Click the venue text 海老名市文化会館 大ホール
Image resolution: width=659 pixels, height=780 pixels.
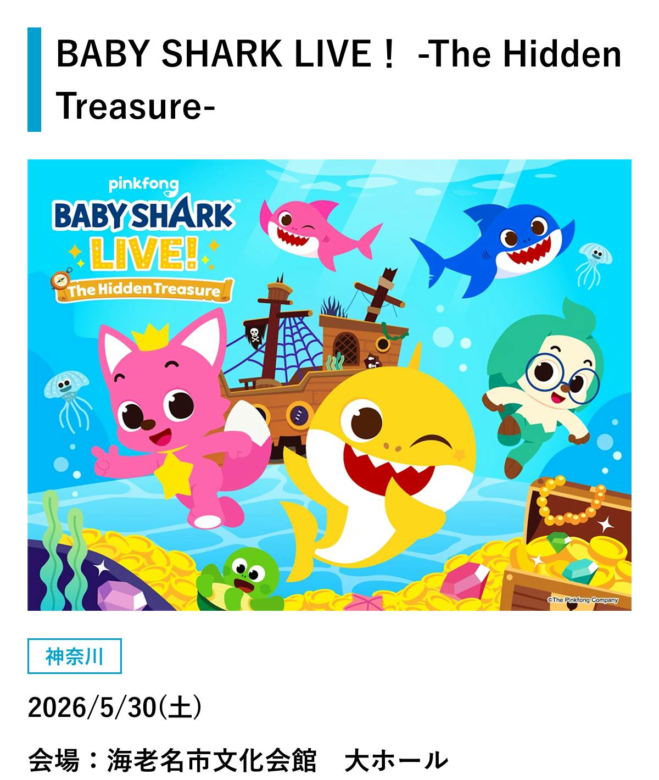click(x=237, y=761)
